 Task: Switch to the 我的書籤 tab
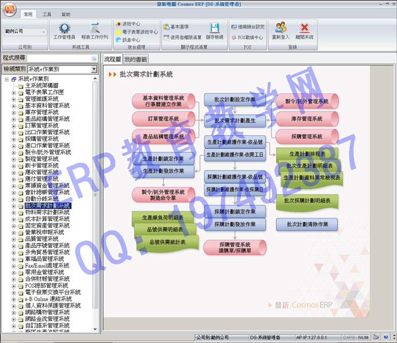136,60
